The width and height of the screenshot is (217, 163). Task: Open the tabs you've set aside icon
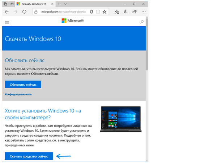click(5, 4)
